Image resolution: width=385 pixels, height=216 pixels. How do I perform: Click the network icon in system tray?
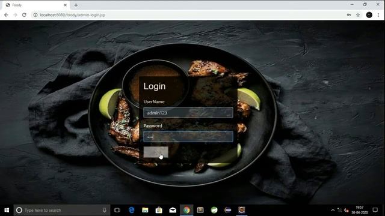[x=339, y=210]
